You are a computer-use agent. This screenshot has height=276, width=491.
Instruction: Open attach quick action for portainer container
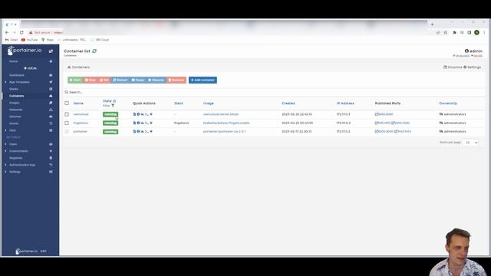pos(151,131)
